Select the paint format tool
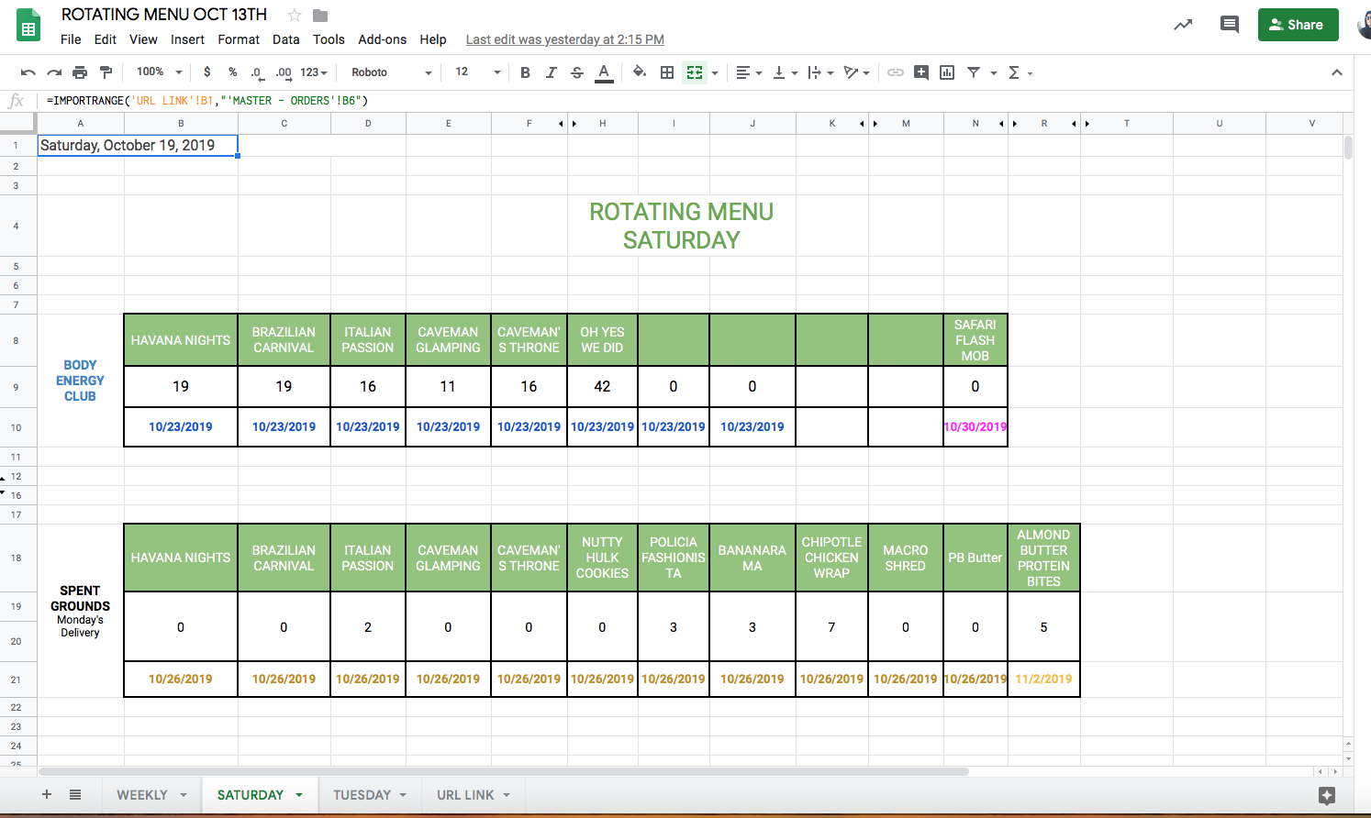The height and width of the screenshot is (818, 1371). coord(106,72)
